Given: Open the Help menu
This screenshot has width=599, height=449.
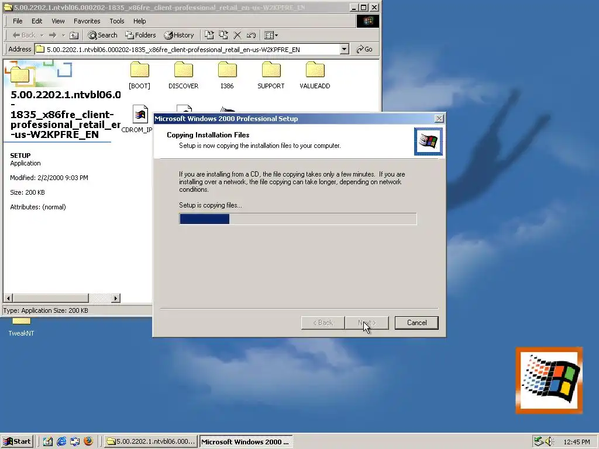Looking at the screenshot, I should (x=139, y=21).
